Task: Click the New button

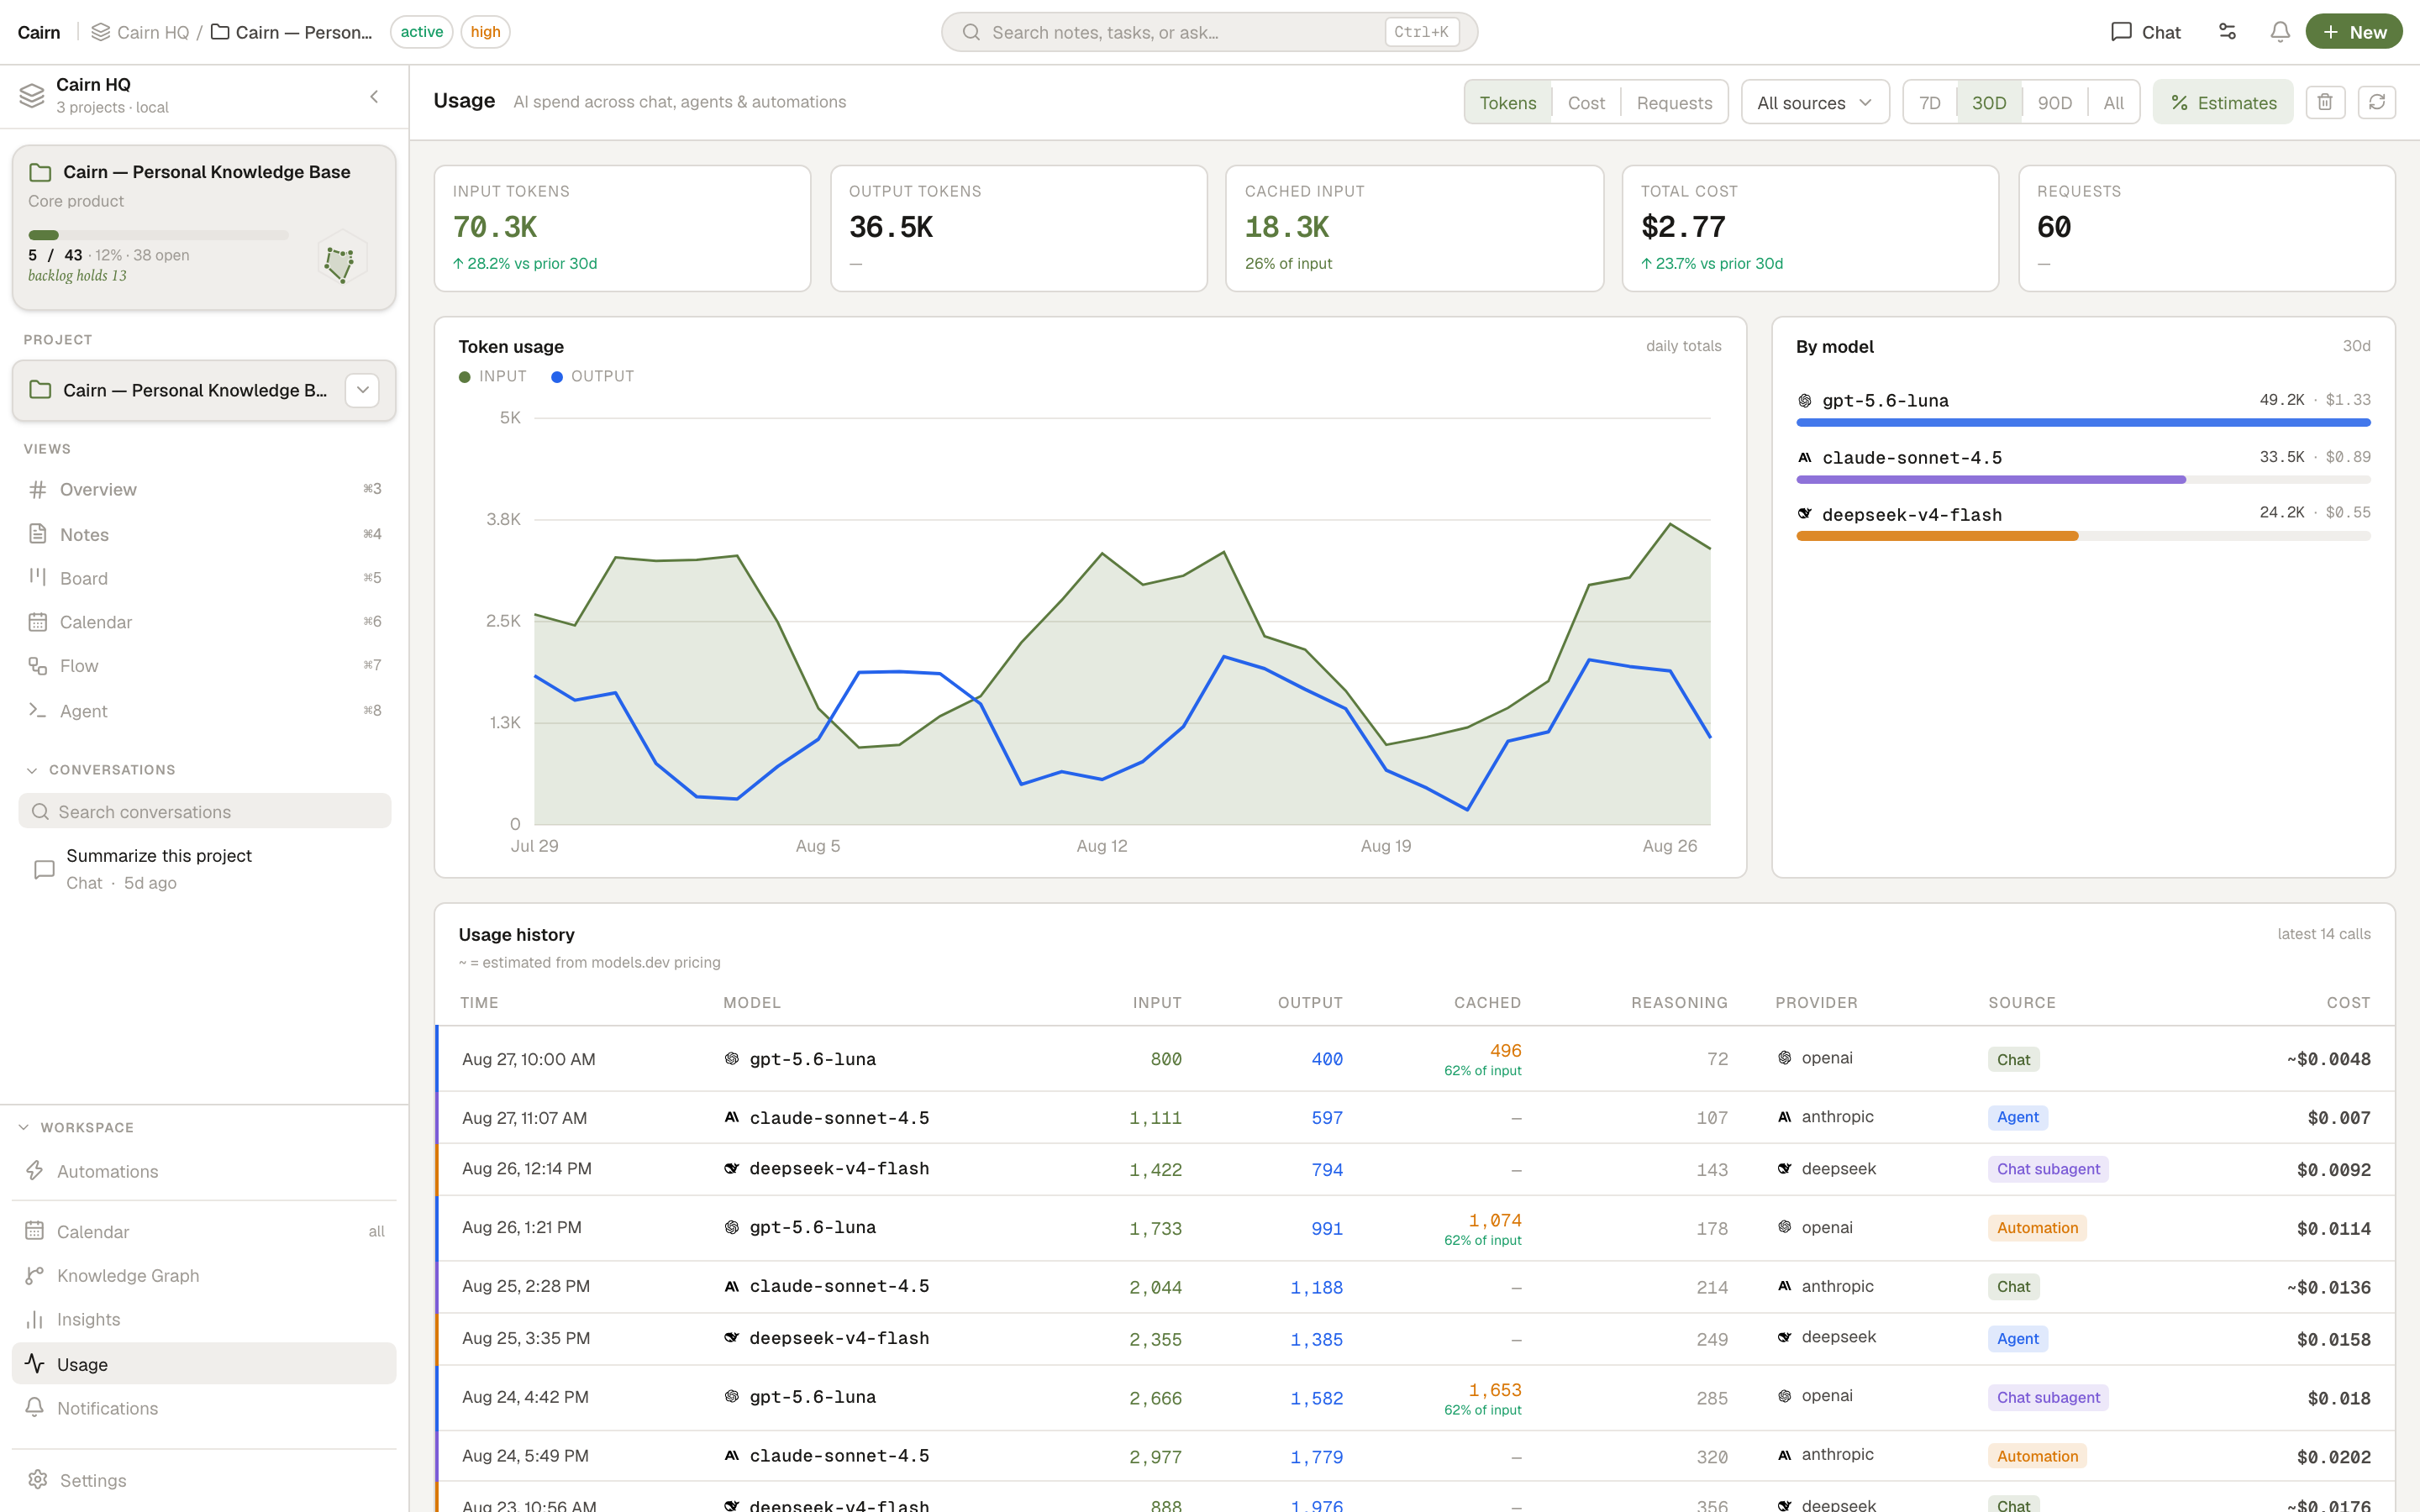Action: [x=2354, y=32]
